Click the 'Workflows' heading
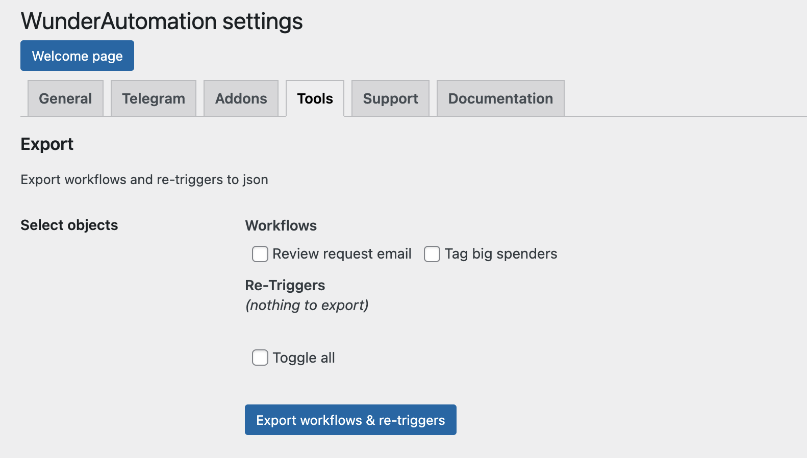The width and height of the screenshot is (807, 458). pos(281,225)
